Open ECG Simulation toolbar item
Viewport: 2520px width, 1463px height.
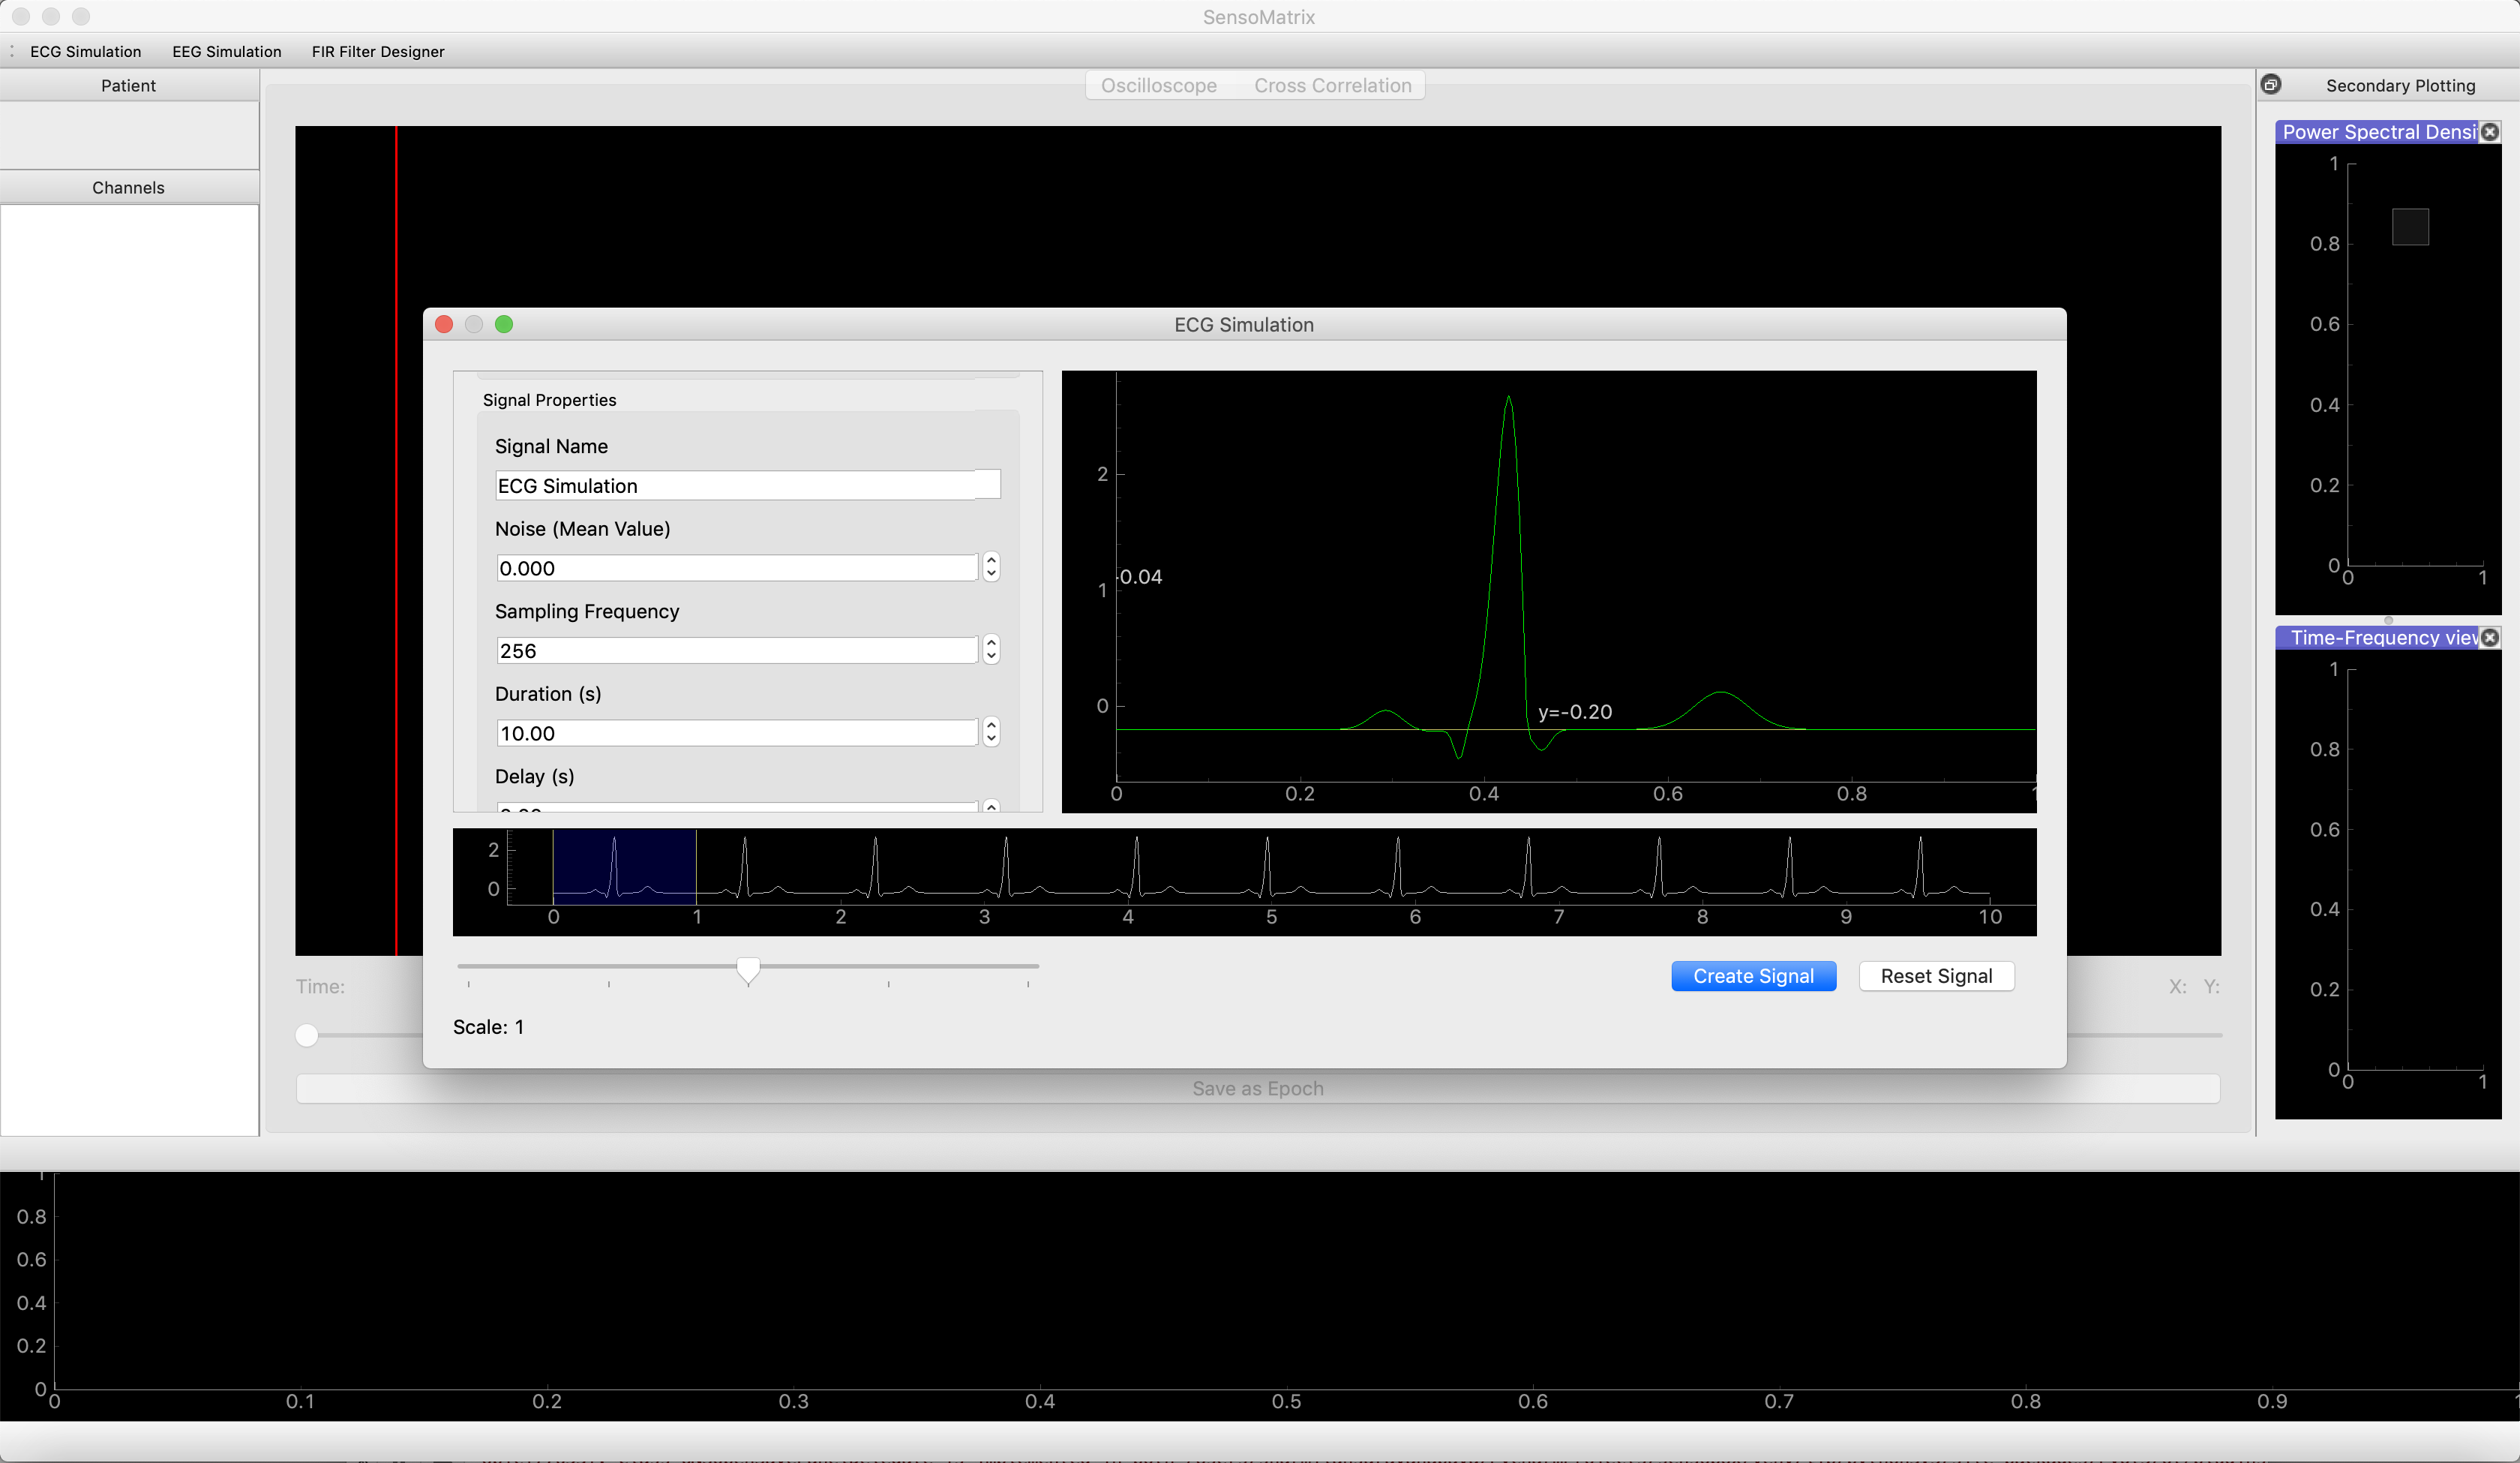point(85,52)
